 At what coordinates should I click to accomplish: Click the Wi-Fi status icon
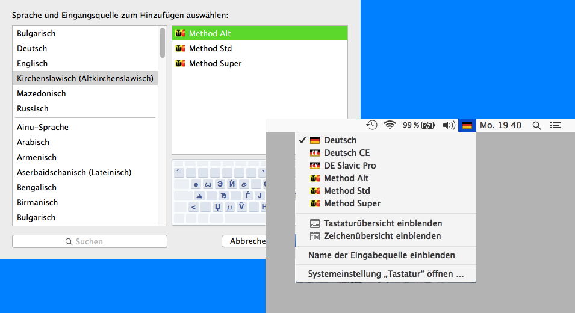coord(390,125)
